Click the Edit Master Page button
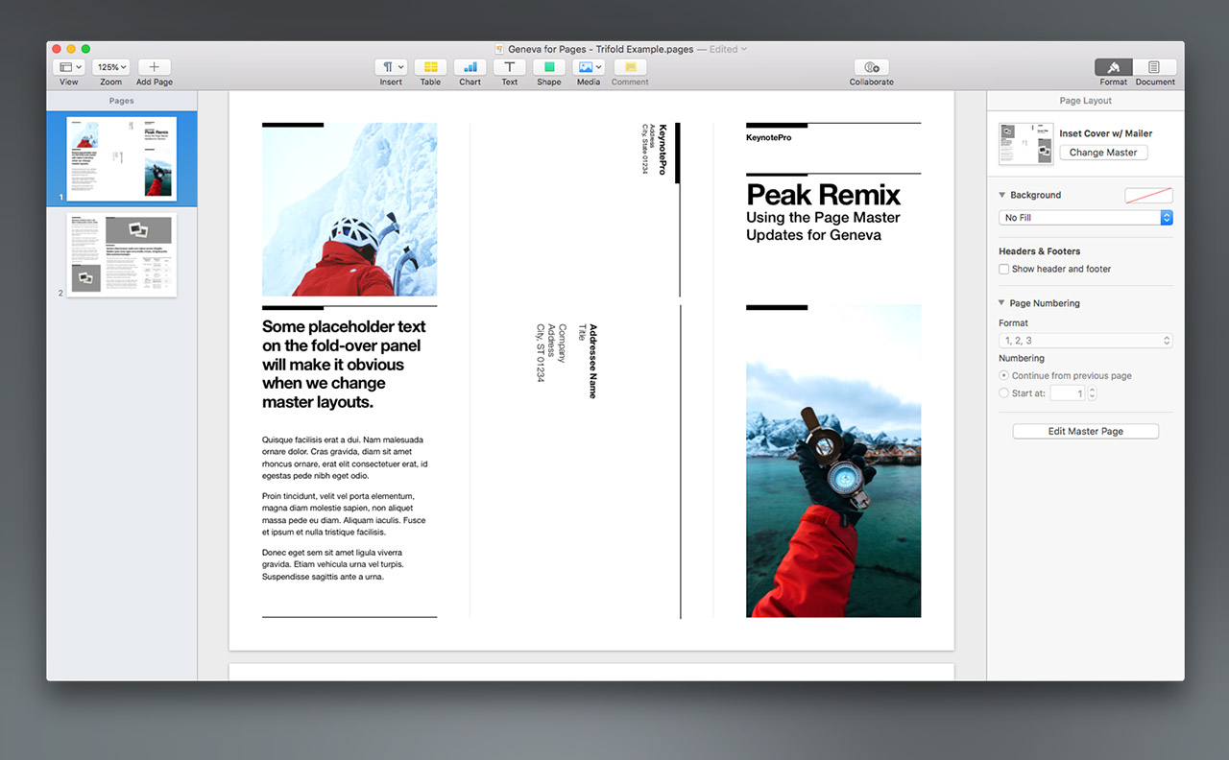Viewport: 1229px width, 760px height. click(1085, 432)
